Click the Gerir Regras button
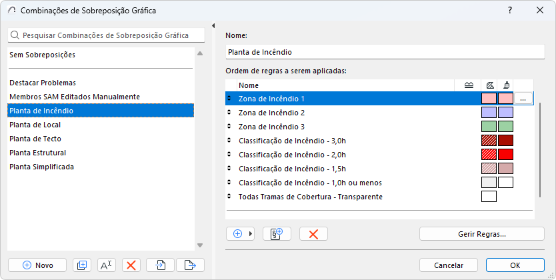Image resolution: width=556 pixels, height=280 pixels. pos(481,234)
